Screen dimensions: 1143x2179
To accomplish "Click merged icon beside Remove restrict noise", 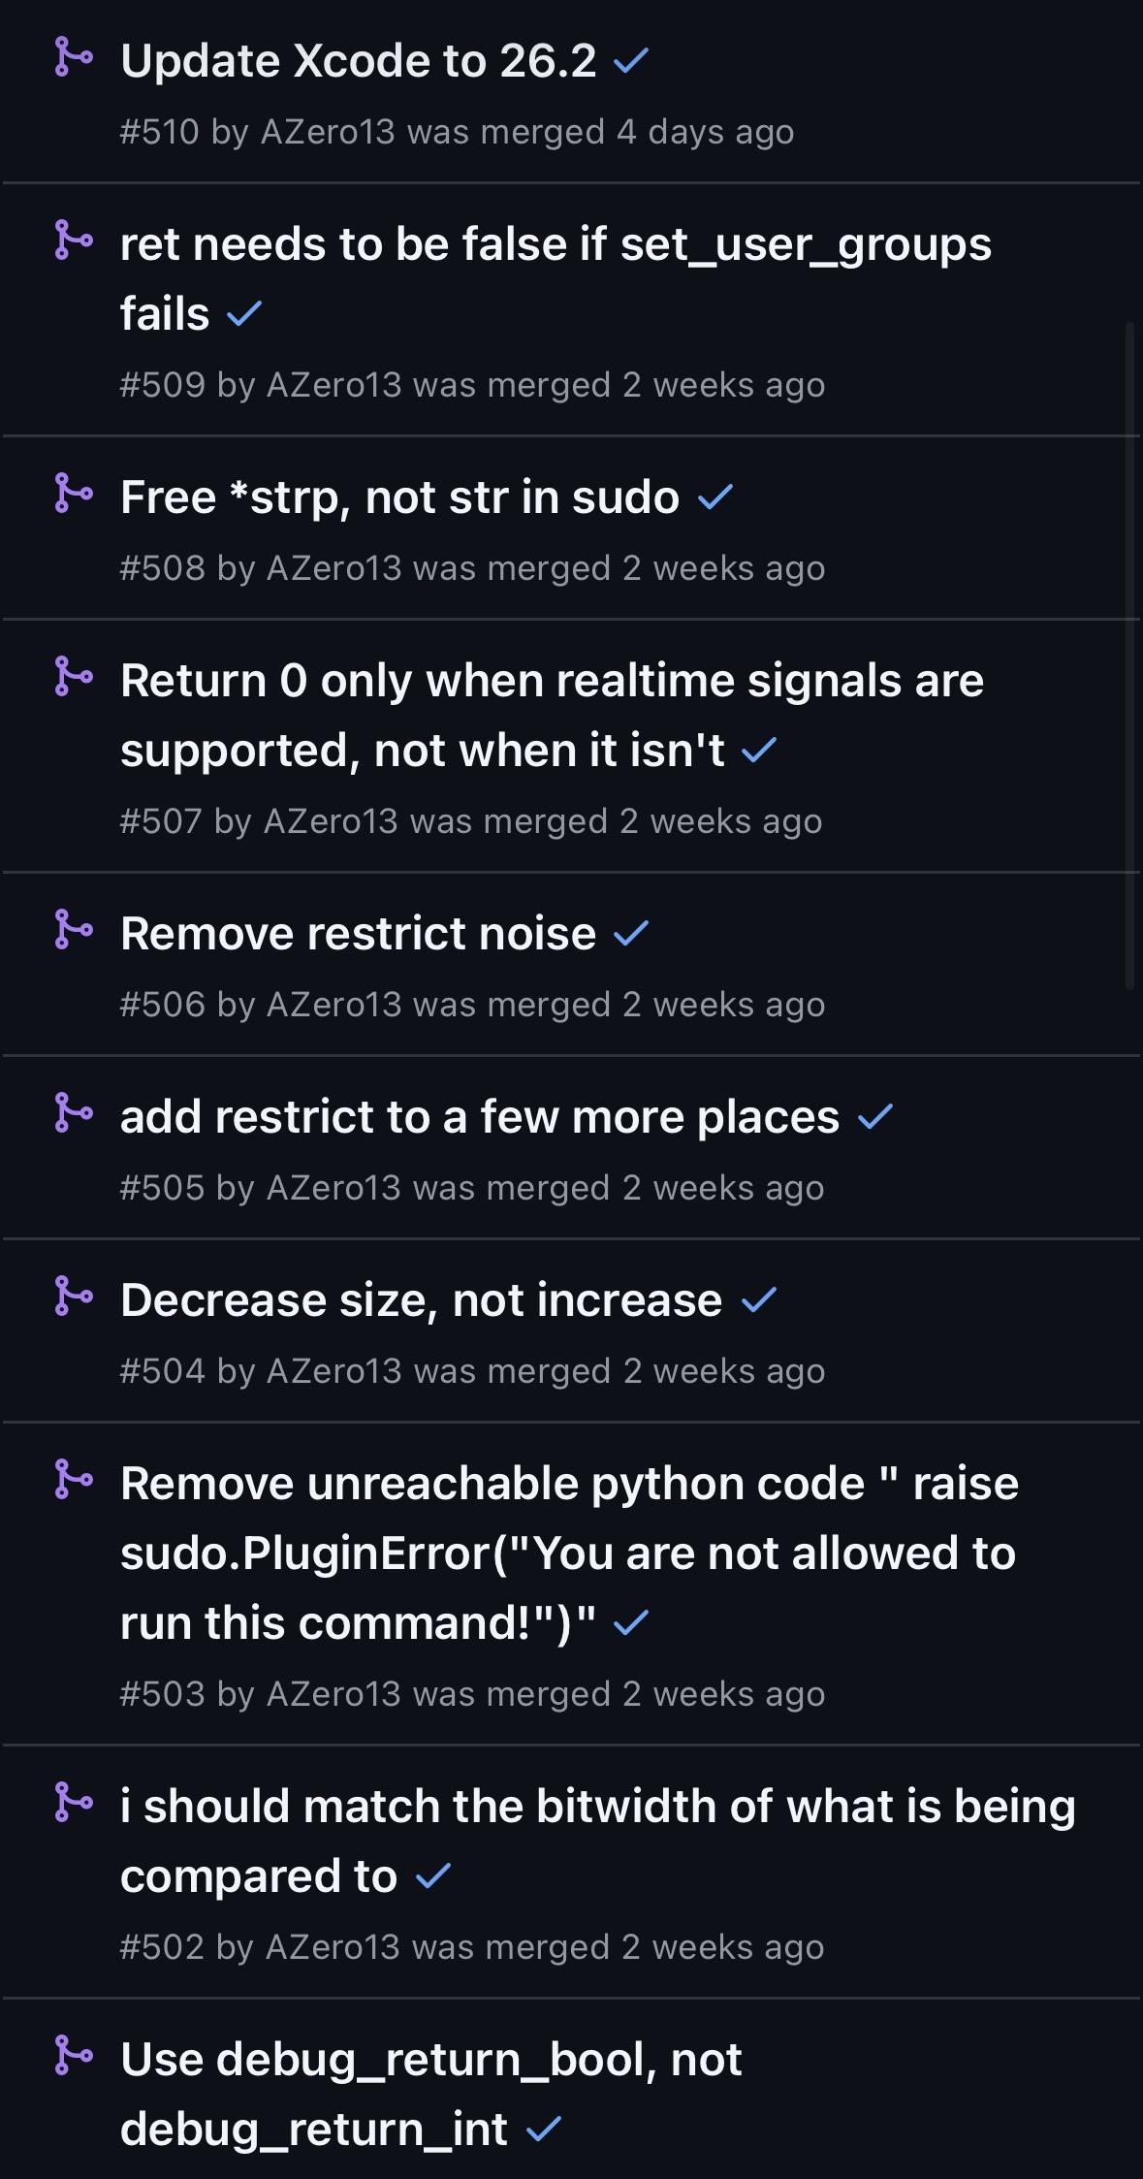I will 73,929.
